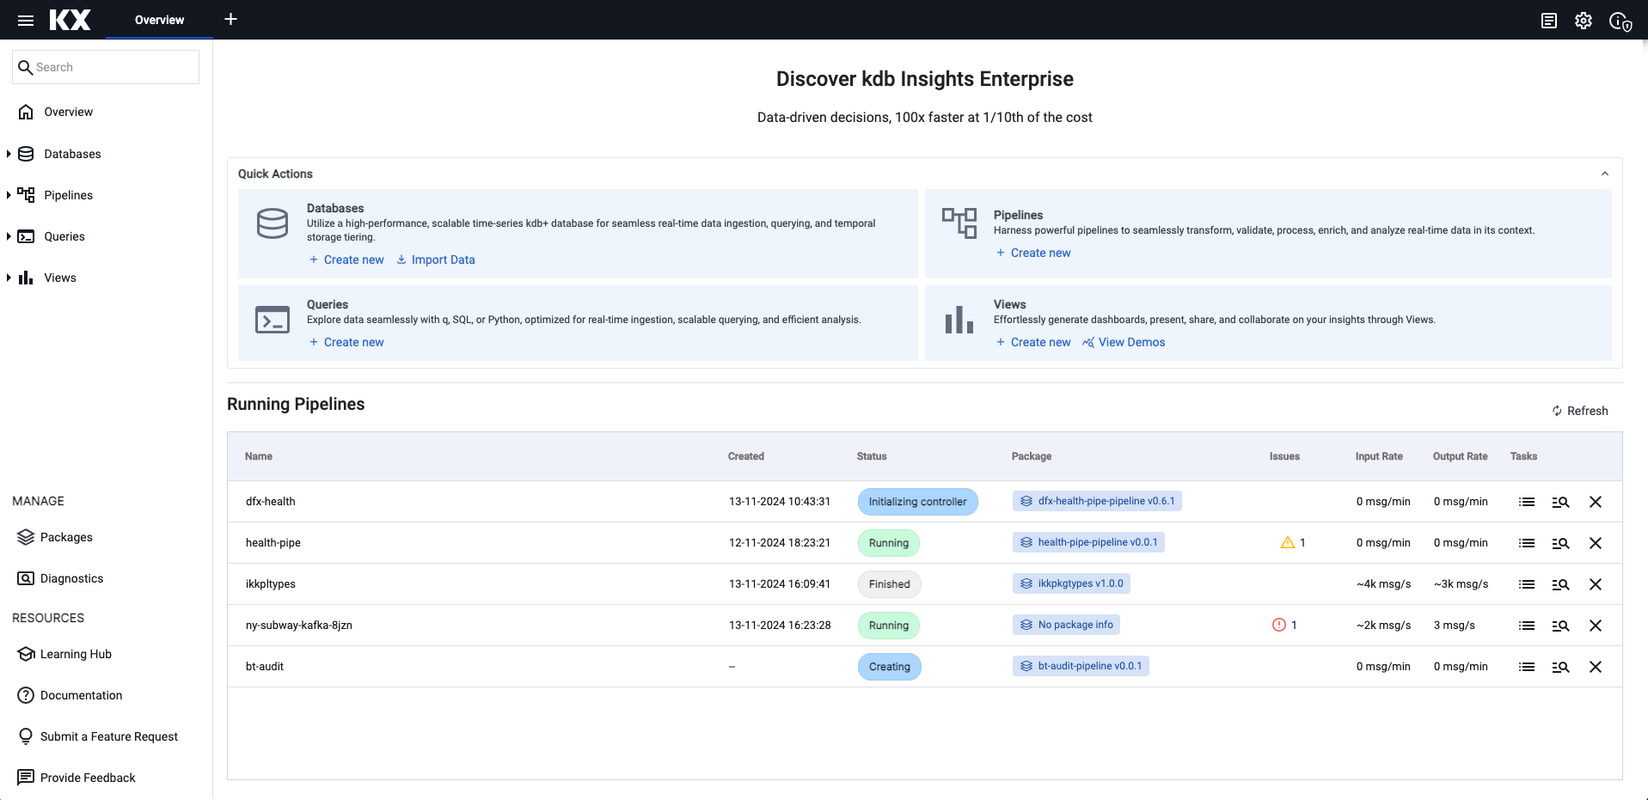Screen dimensions: 1648x800
Task: Open diagnostics search for bt-audit pipeline
Action: click(1560, 667)
